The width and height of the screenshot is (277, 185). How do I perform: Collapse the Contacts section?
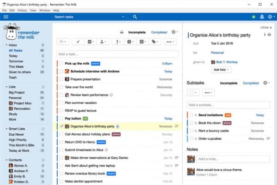[x=6, y=160]
